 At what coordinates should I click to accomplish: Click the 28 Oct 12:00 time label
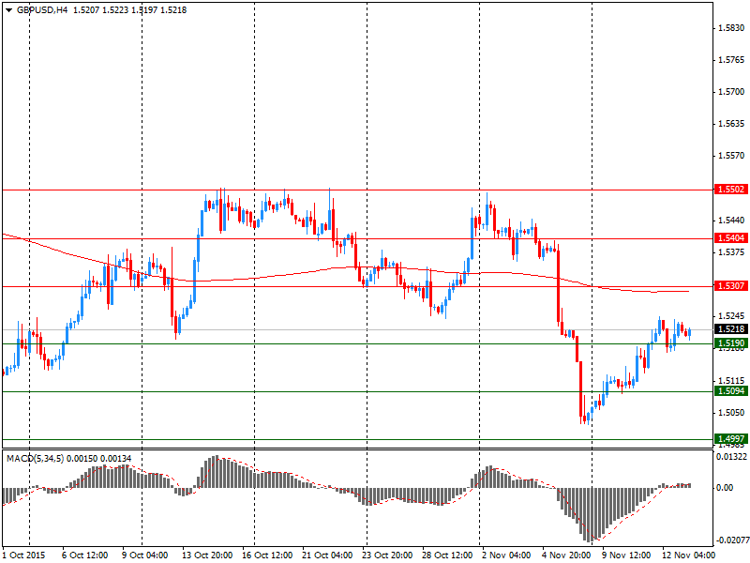pyautogui.click(x=447, y=555)
